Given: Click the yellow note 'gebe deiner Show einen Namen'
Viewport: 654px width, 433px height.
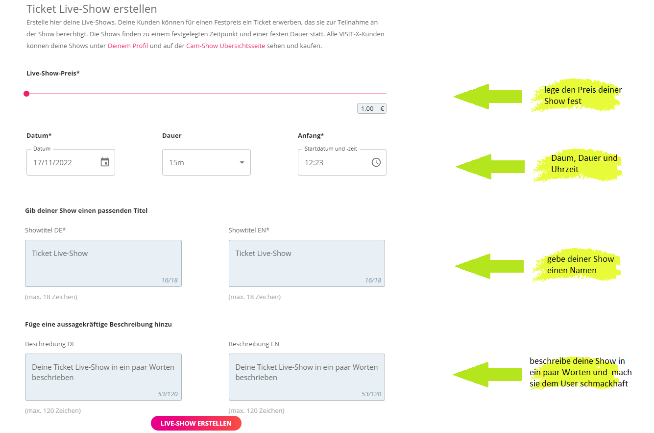Looking at the screenshot, I should click(x=577, y=265).
